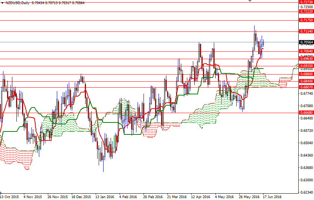Click the red 0.69250 price level label

click(306, 66)
